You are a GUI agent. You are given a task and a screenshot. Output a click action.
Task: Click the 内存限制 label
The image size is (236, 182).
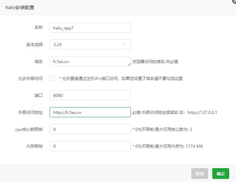(x=35, y=146)
